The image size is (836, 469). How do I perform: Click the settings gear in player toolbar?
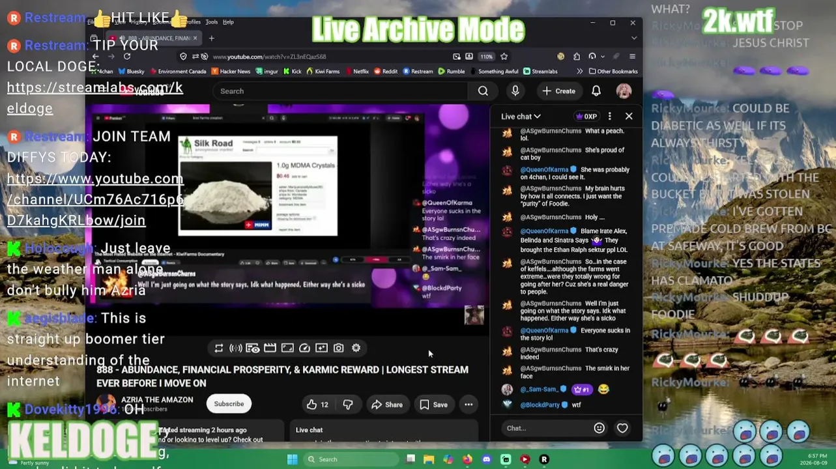(356, 348)
